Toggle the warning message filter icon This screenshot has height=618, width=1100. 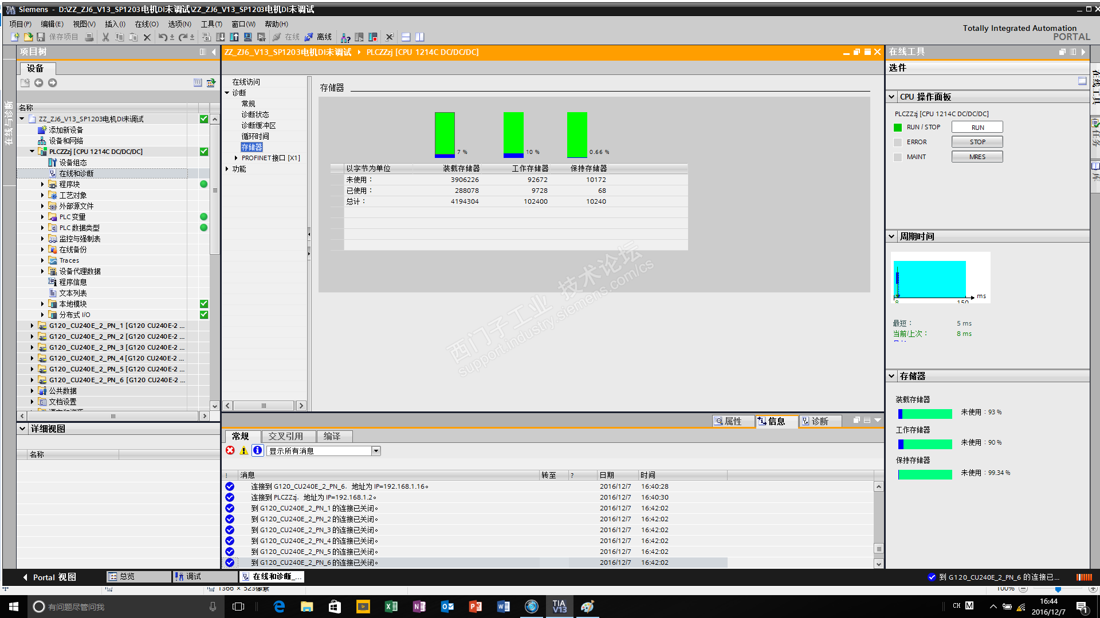pos(244,450)
